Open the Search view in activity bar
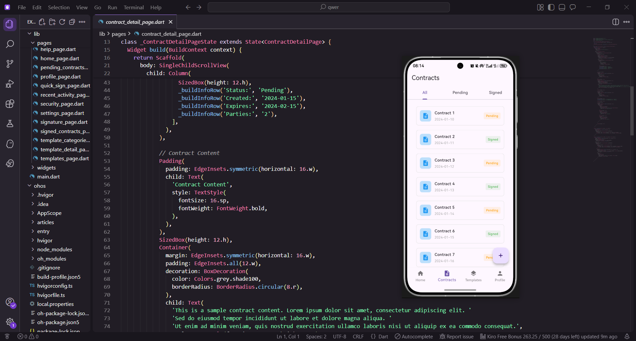This screenshot has width=636, height=341. (10, 44)
